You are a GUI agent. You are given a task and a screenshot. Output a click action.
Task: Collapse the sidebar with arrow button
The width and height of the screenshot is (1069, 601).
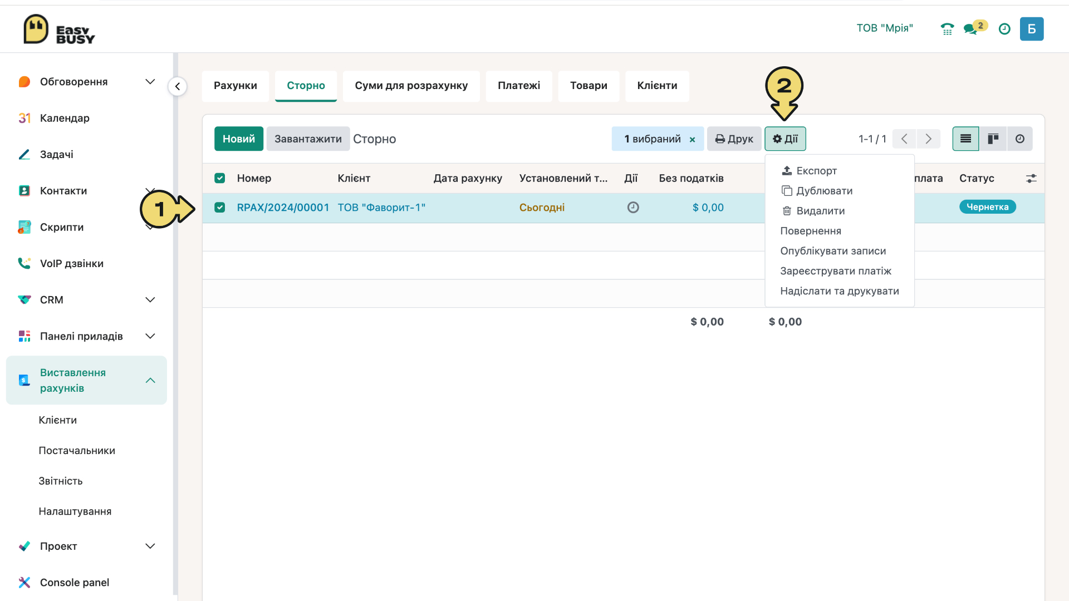click(x=178, y=86)
